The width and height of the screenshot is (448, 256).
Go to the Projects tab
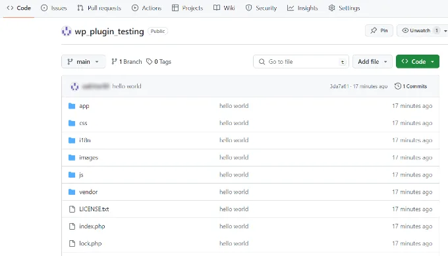click(x=187, y=8)
